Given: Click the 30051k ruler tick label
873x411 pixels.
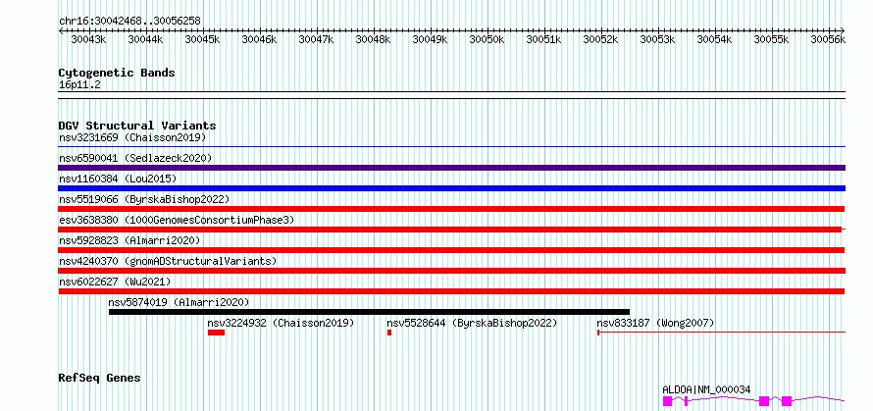Looking at the screenshot, I should pyautogui.click(x=543, y=39).
